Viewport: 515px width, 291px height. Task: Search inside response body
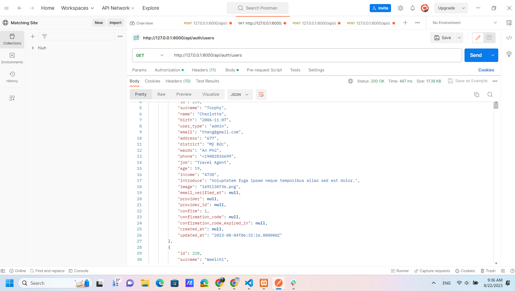[x=490, y=95]
